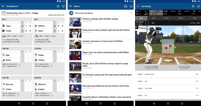This screenshot has height=106, width=201.
Task: Open hamburger menu on Scoreboard screen
Action: click(3, 6)
